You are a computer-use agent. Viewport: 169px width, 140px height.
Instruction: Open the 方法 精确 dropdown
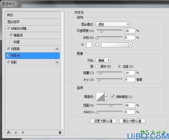coord(103,60)
